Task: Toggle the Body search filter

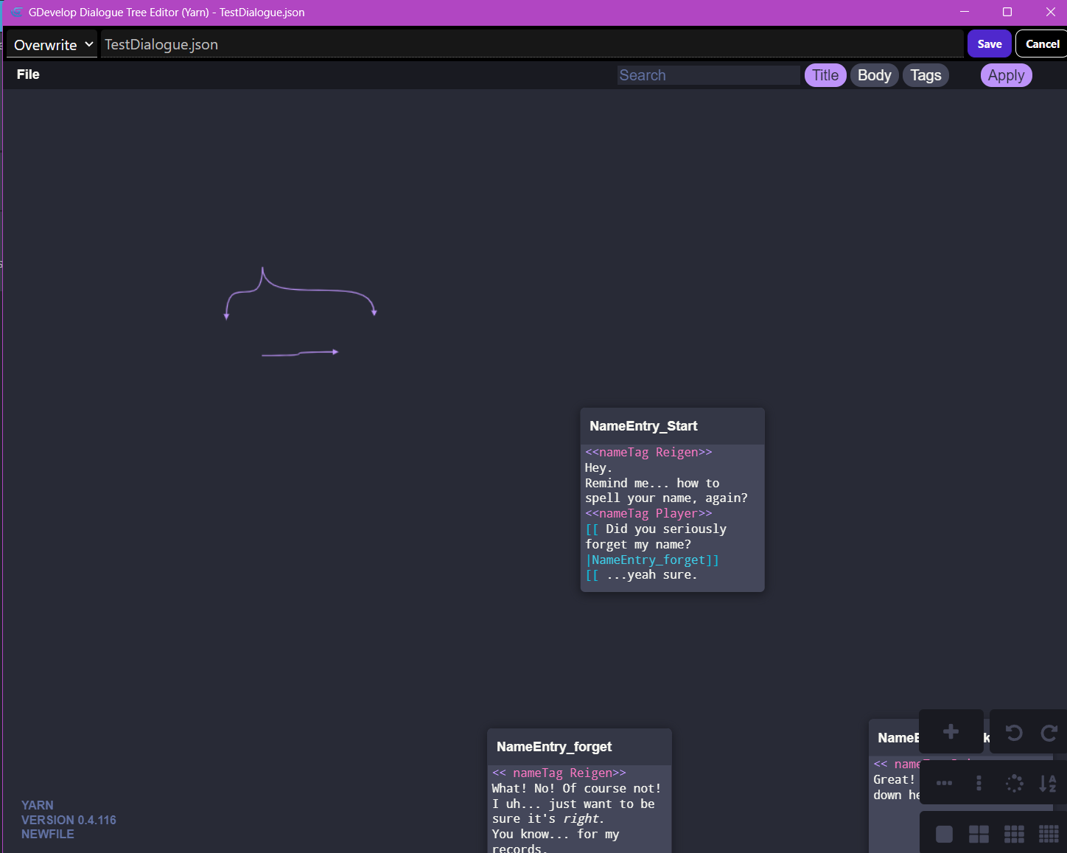Action: [x=874, y=74]
